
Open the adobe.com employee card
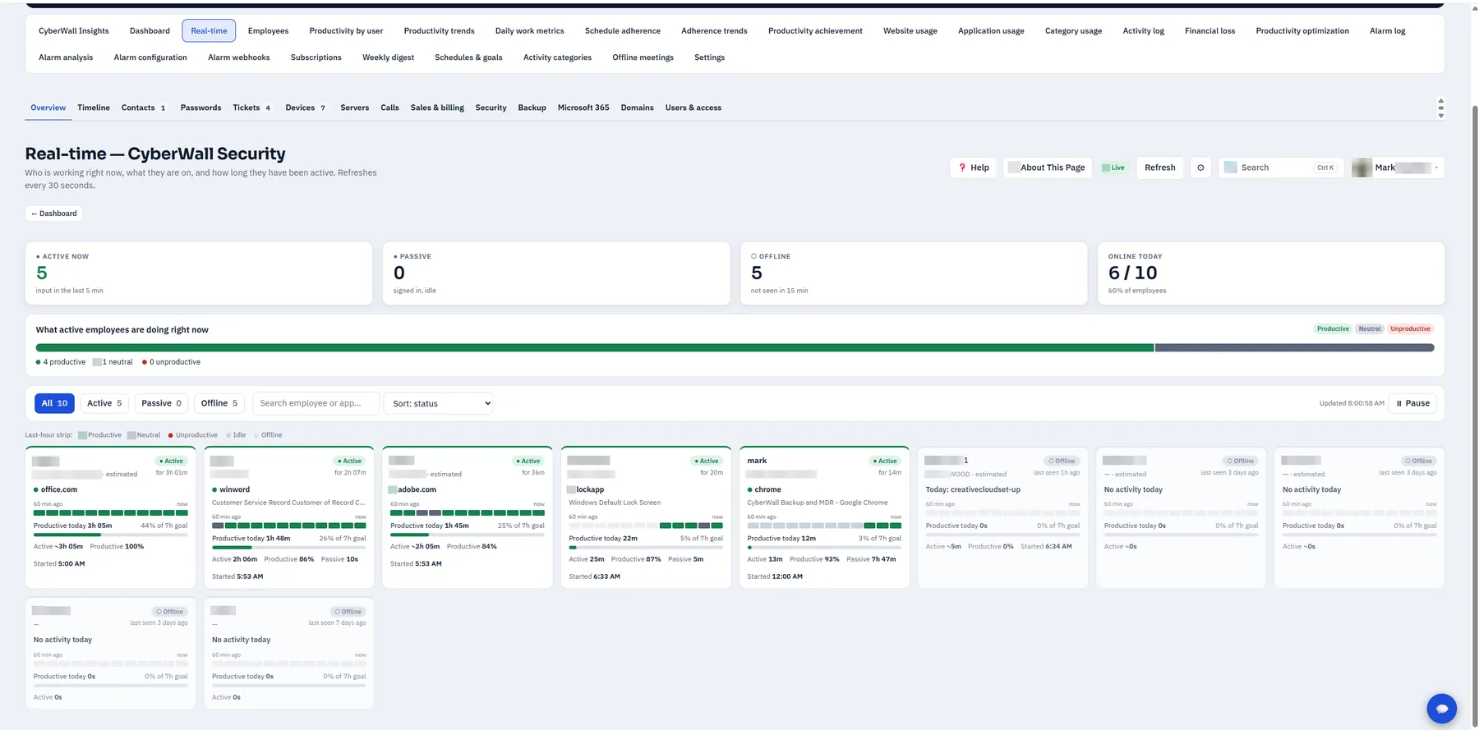(467, 517)
